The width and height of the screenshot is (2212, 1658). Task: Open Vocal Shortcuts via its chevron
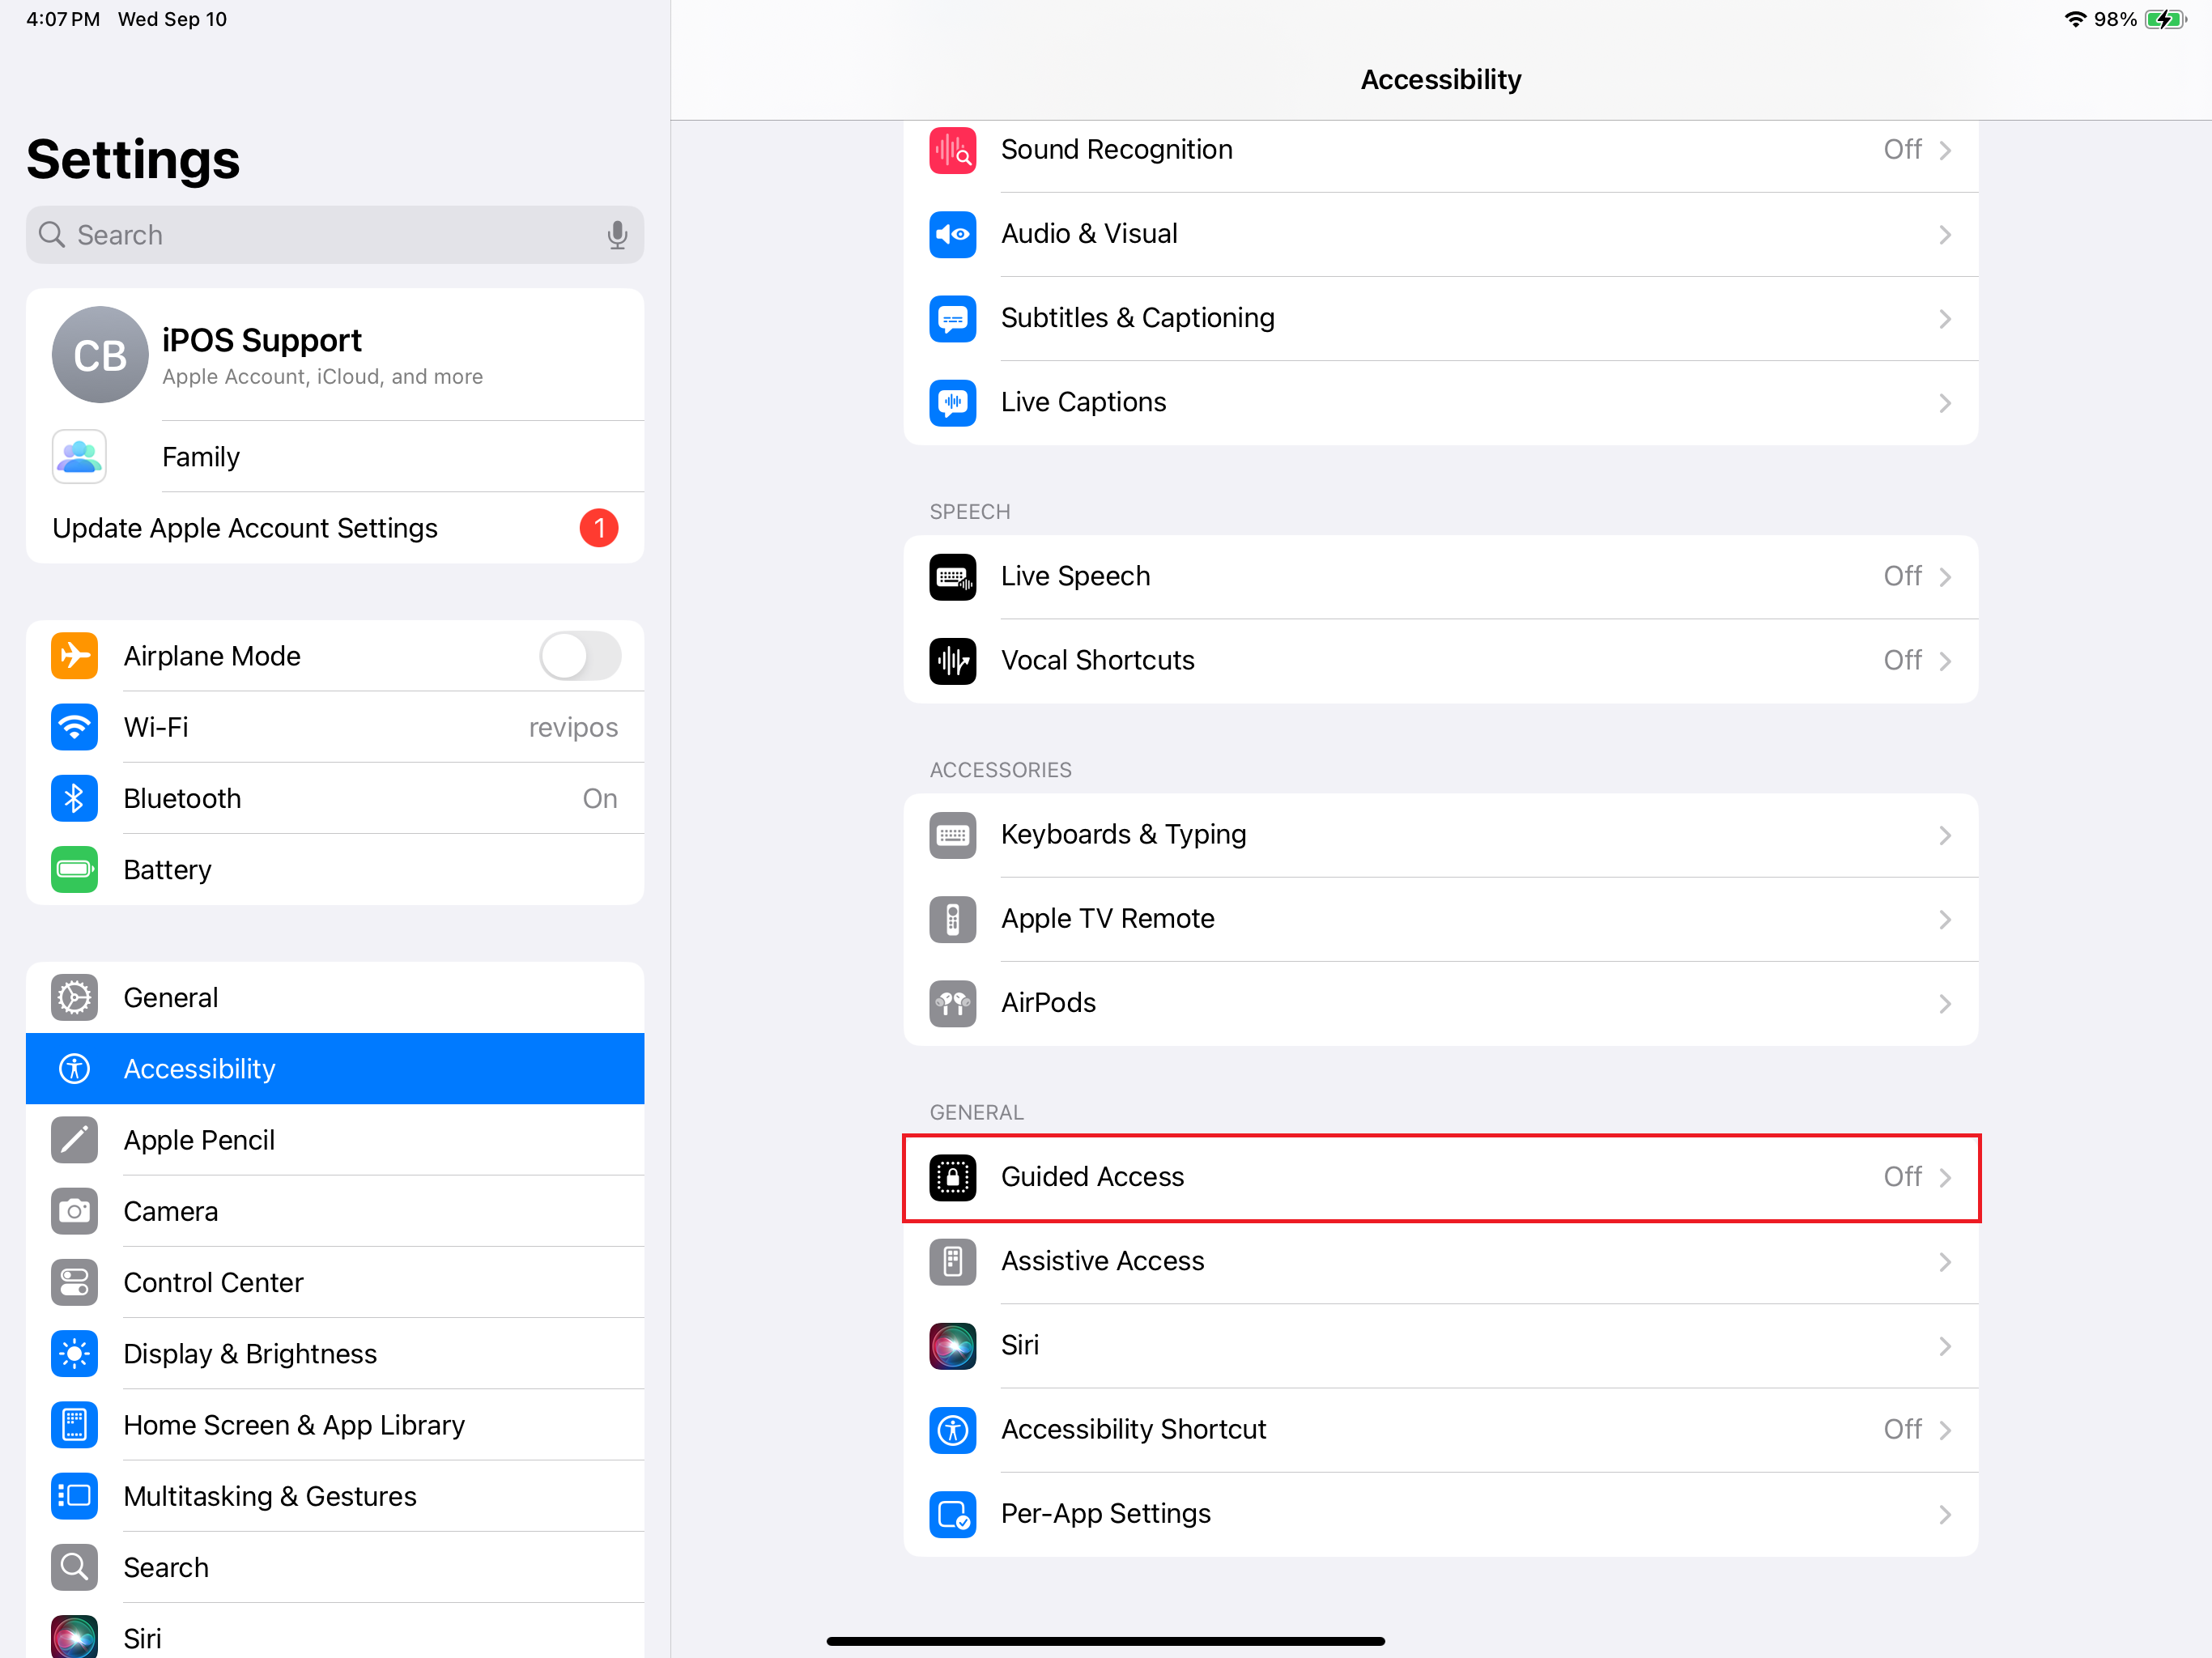click(x=1945, y=661)
